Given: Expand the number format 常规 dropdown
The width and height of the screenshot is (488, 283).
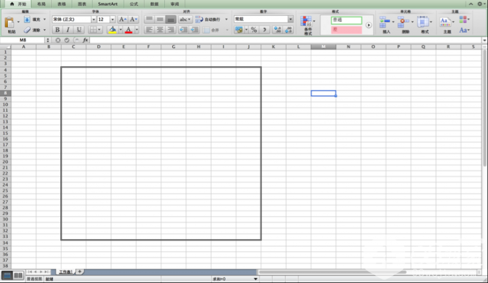Looking at the screenshot, I should coord(290,19).
